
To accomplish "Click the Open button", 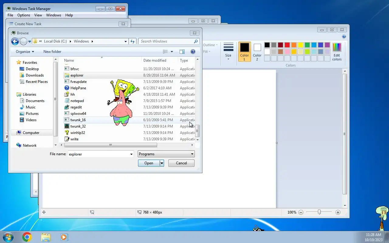I will tap(149, 163).
